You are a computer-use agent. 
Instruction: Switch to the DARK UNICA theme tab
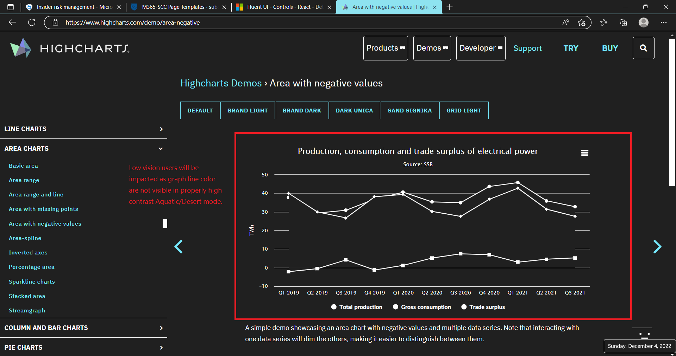[x=354, y=110]
